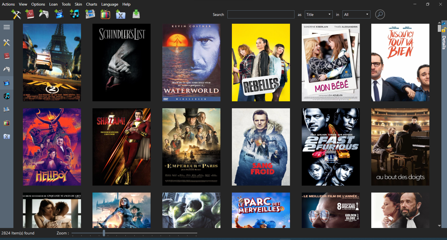Select the Cinquante Nuances successor poster
The width and height of the screenshot is (447, 240).
[52, 210]
